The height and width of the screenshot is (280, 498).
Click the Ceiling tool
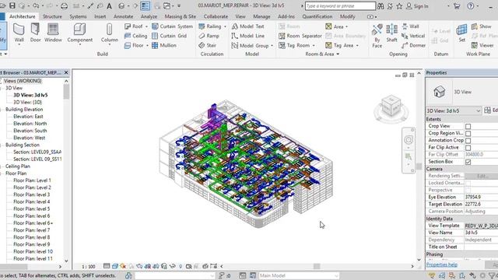point(135,36)
